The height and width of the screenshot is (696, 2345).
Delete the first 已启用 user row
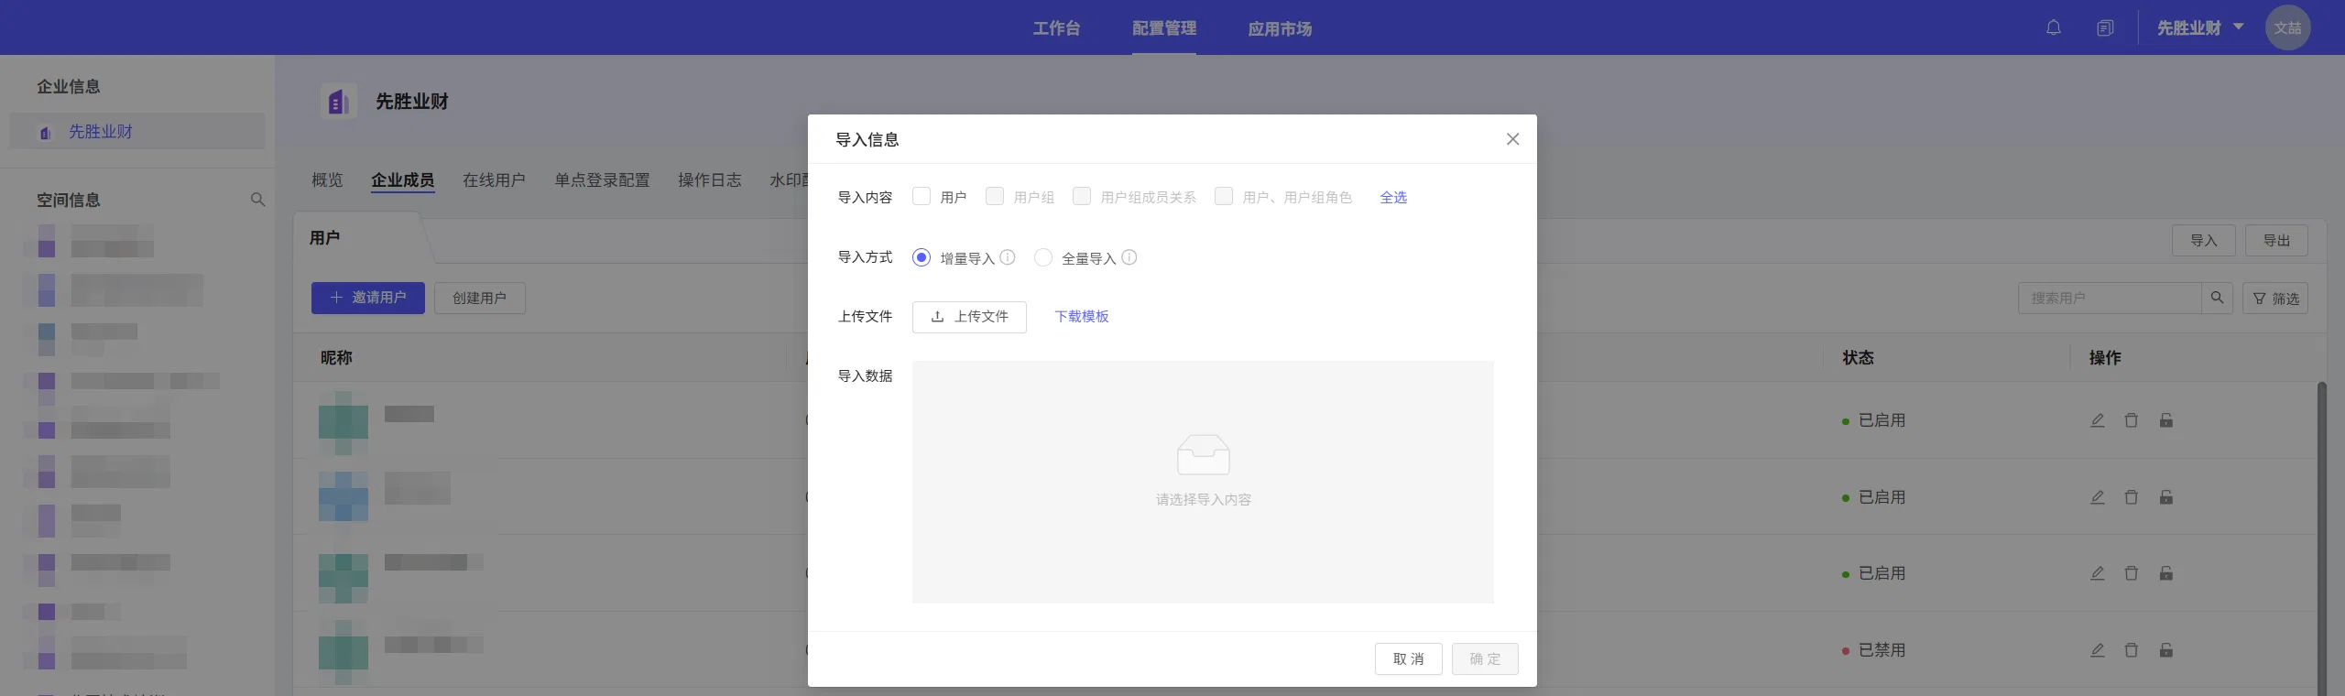(x=2132, y=420)
